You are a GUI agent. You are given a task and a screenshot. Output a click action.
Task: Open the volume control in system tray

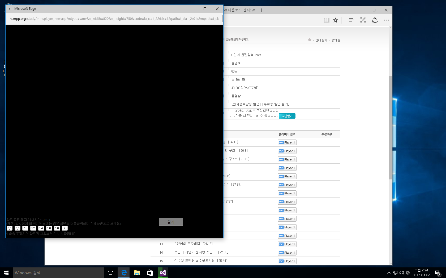[401, 273]
